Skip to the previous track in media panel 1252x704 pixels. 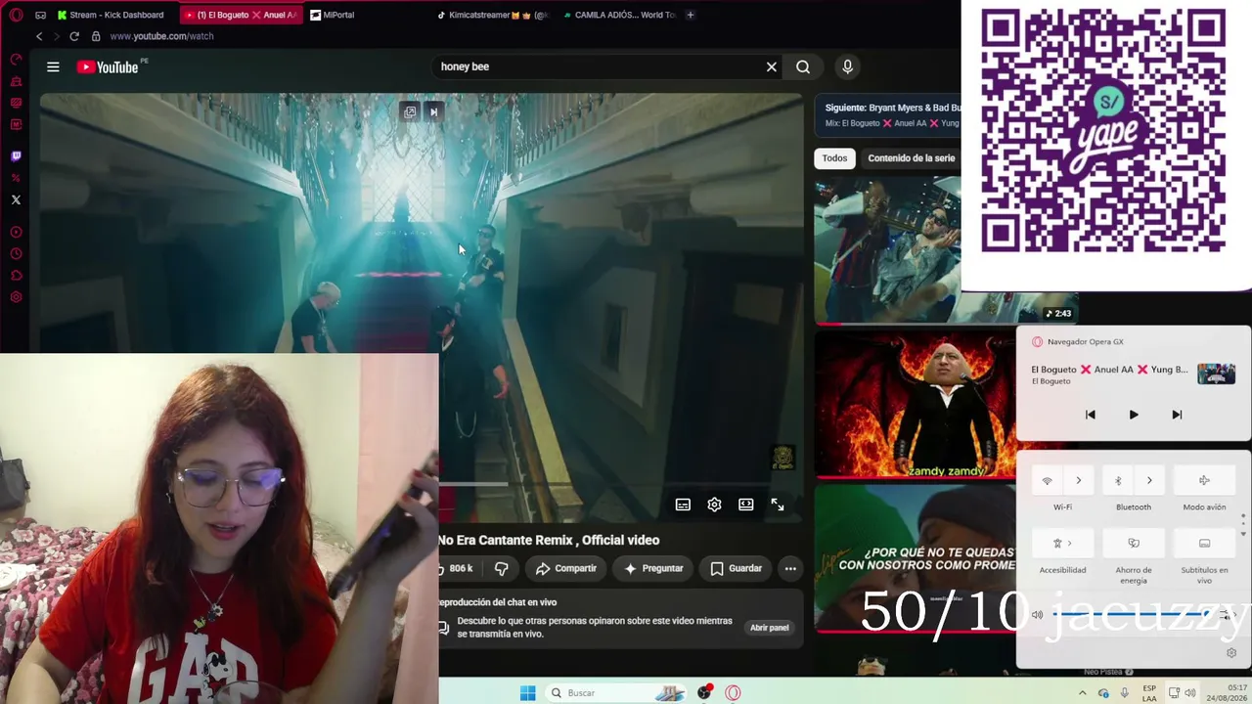coord(1091,415)
